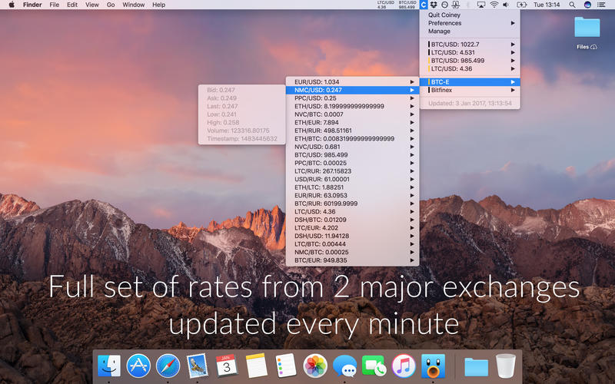Open the Dropbox menu bar icon
The height and width of the screenshot is (384, 615).
click(434, 5)
